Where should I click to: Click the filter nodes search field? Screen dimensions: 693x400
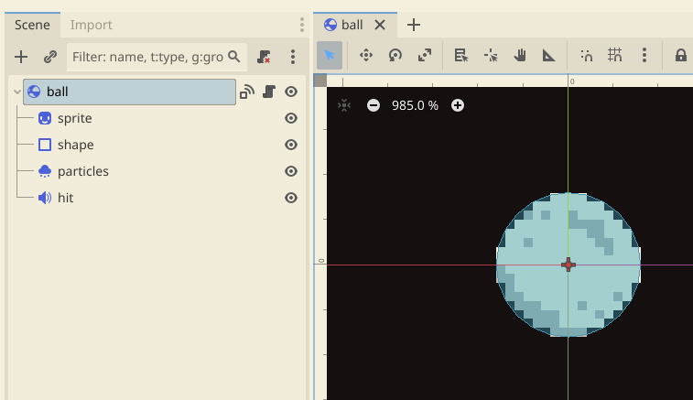pos(157,57)
